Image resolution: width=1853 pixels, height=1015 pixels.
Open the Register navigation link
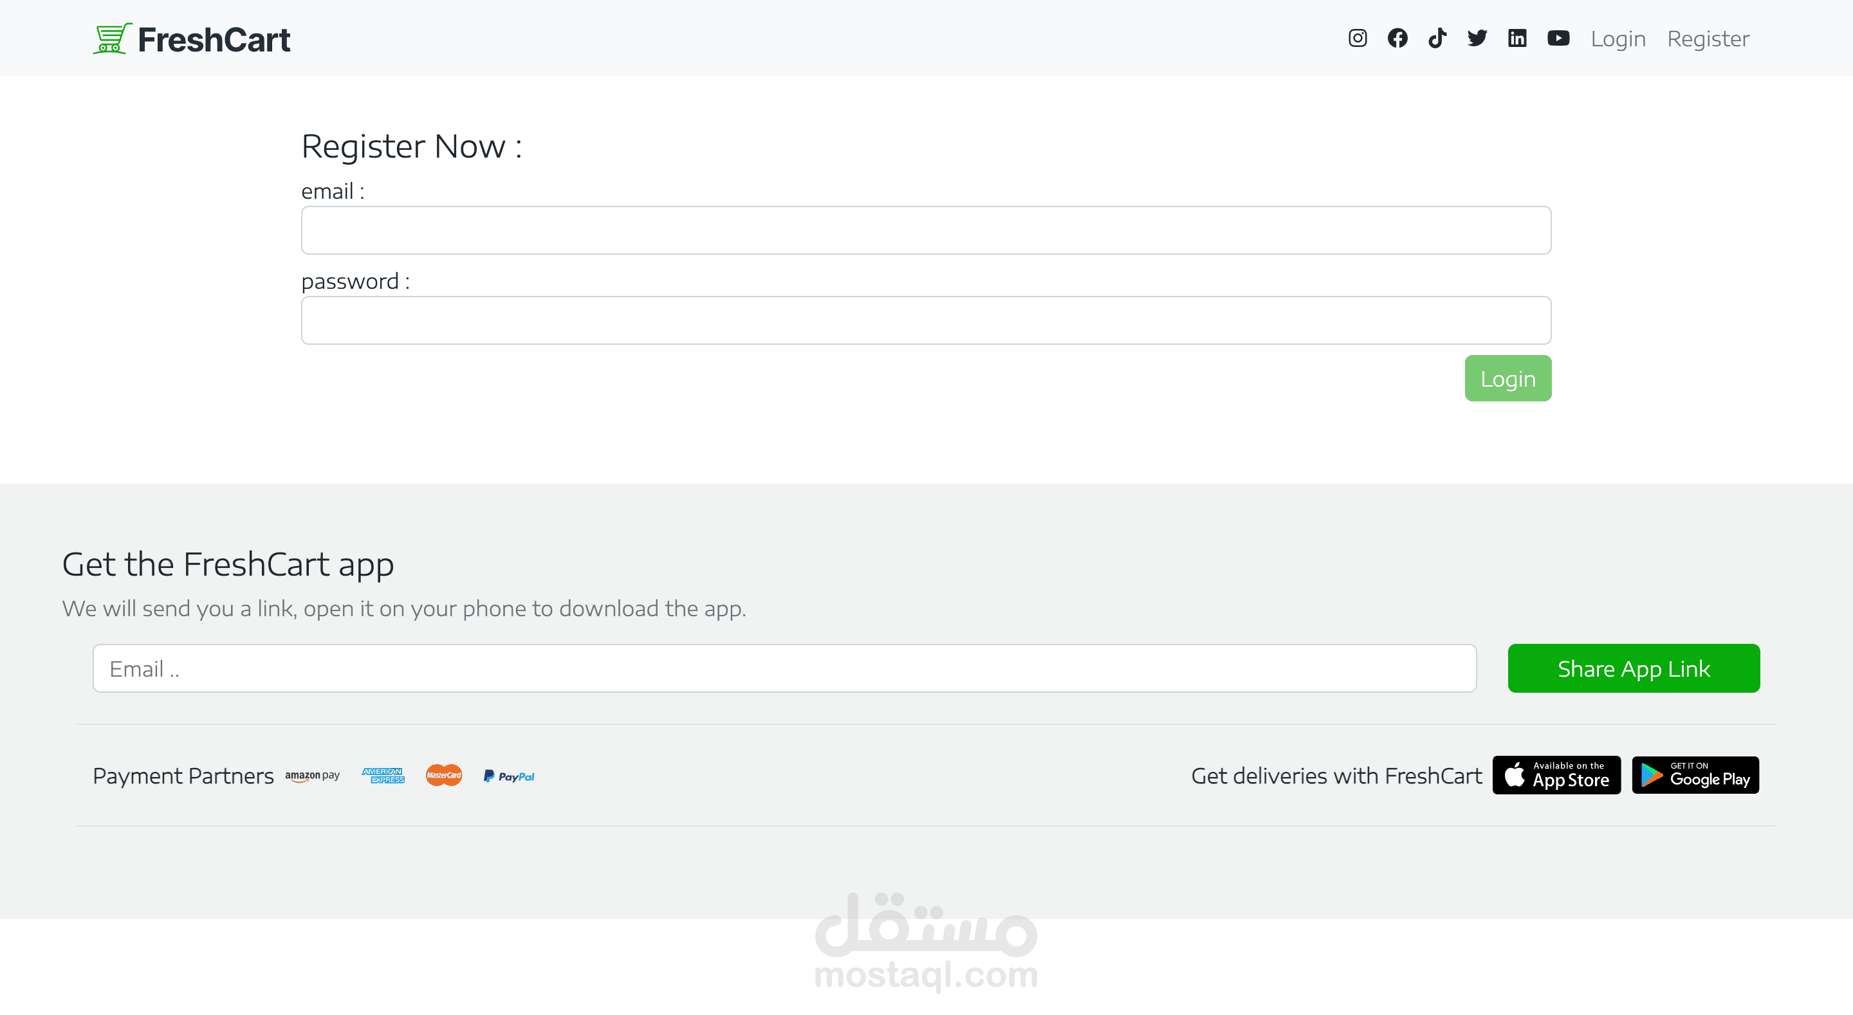point(1708,39)
